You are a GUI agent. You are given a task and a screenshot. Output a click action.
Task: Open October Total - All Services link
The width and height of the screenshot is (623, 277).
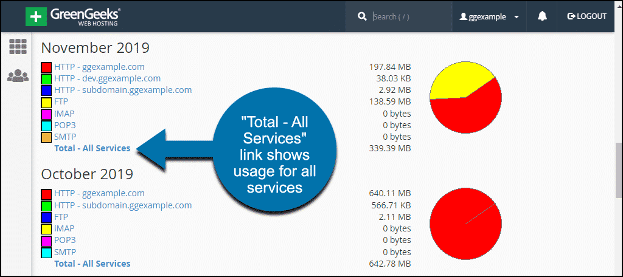coord(92,264)
